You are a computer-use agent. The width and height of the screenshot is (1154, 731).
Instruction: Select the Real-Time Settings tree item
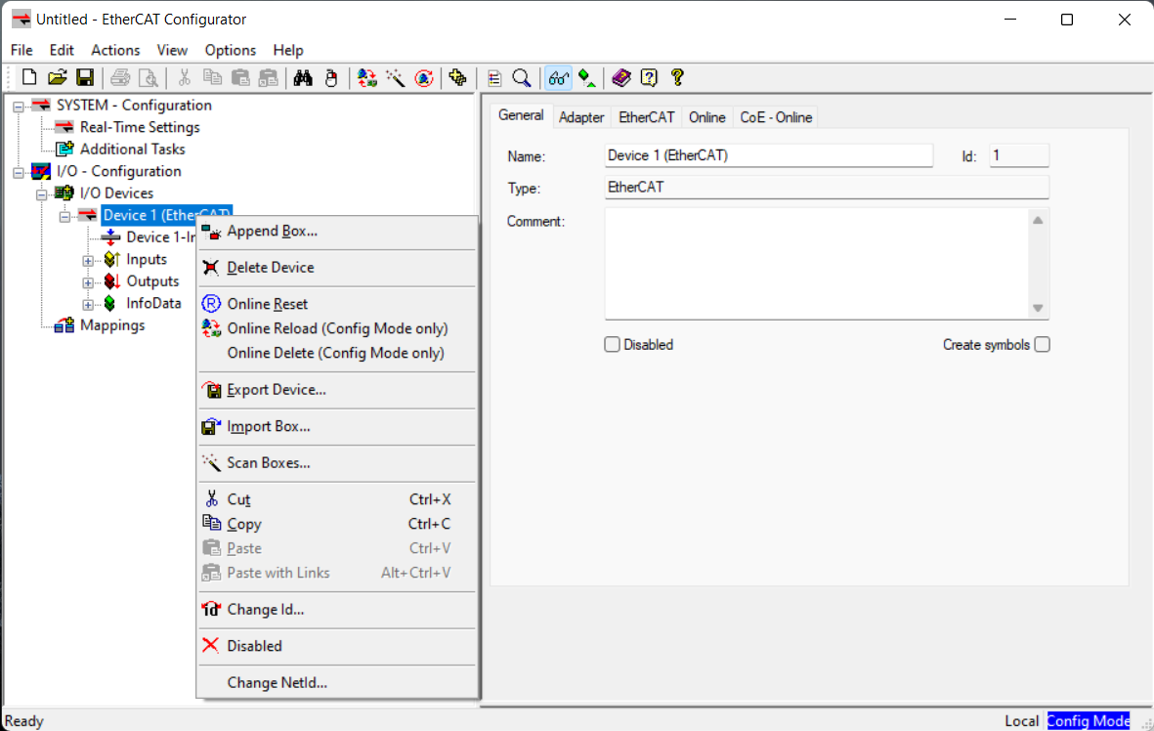click(x=140, y=127)
